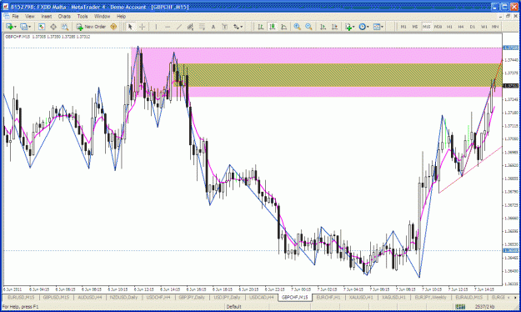This screenshot has height=312, width=521.
Task: Select the equidistant channel tool
Action: (190, 27)
